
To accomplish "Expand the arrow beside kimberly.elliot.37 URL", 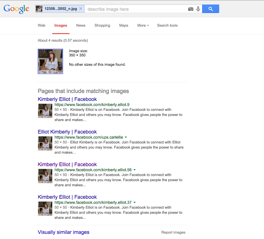I will [135, 202].
